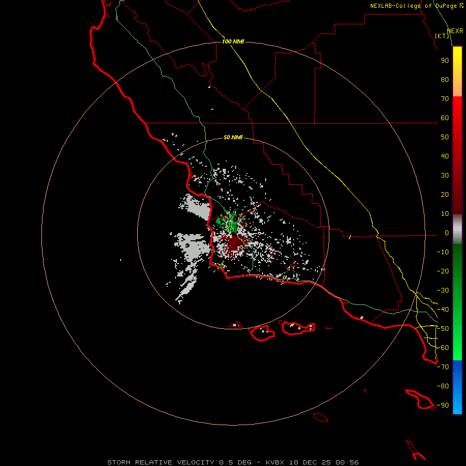Pick the bright red segment of the color bar

(x=457, y=109)
